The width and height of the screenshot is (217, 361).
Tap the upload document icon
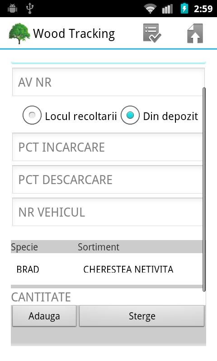pyautogui.click(x=195, y=33)
